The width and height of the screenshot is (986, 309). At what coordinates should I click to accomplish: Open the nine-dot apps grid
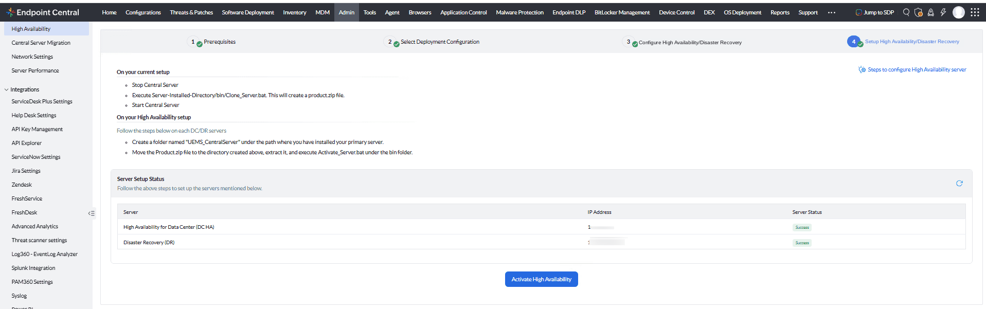point(975,12)
